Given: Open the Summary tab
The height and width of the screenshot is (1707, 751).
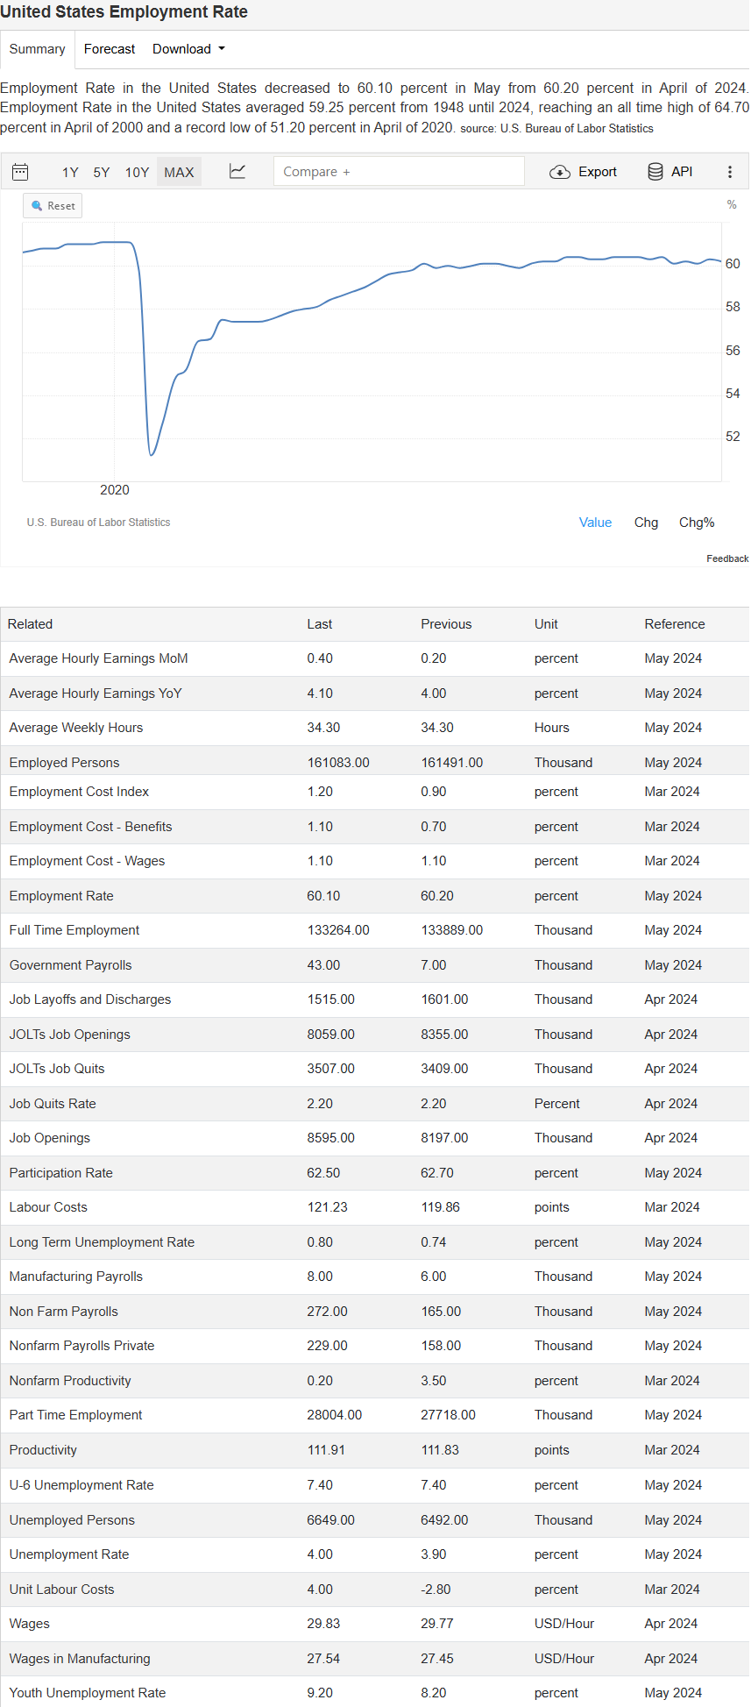Looking at the screenshot, I should tap(38, 49).
